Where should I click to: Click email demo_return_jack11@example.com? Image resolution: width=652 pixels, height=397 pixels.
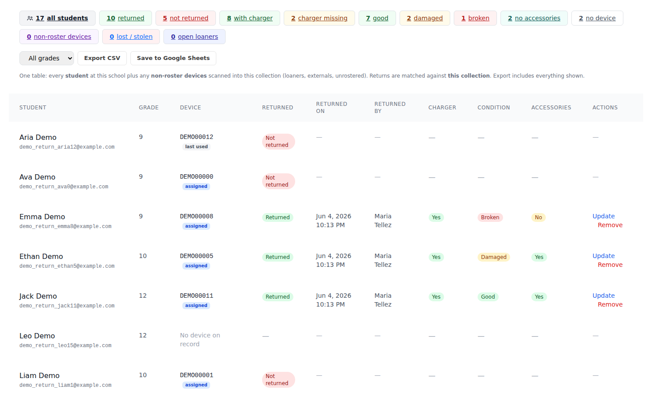(x=67, y=306)
